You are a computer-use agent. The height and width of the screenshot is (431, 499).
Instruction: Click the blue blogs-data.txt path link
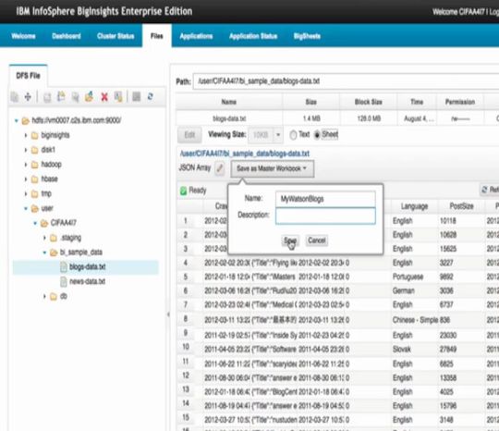pyautogui.click(x=244, y=154)
